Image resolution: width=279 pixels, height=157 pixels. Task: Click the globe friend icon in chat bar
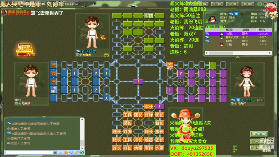click(82, 152)
